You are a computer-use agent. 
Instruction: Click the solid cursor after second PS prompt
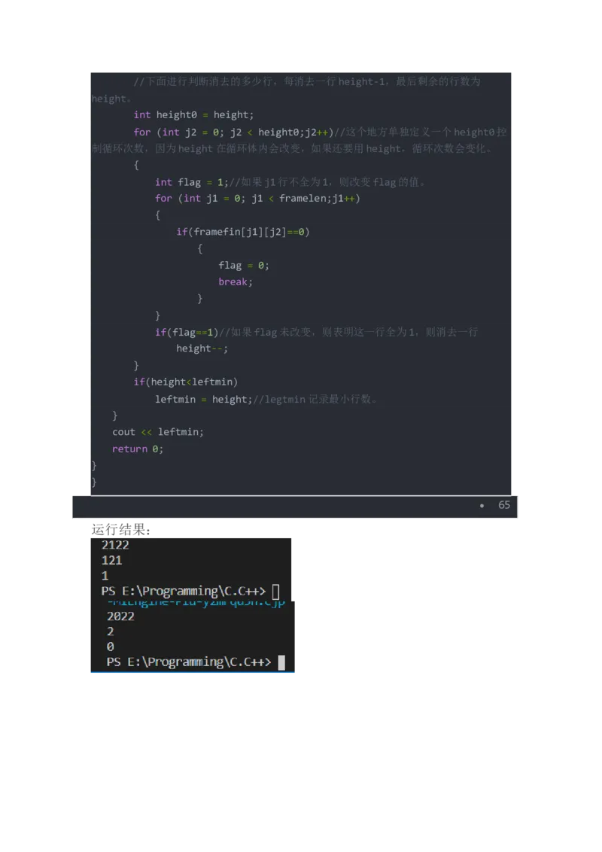point(281,662)
